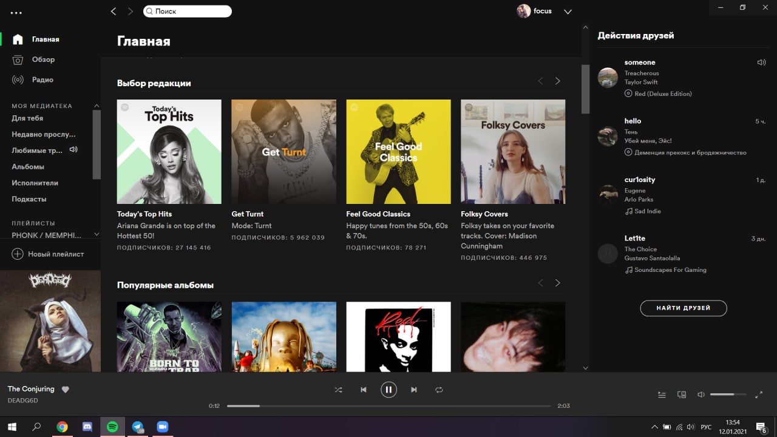
Task: Open Today's Top Hits cover
Action: (169, 152)
